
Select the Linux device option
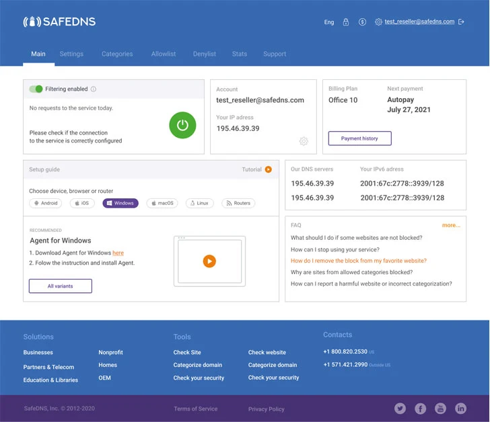click(200, 203)
